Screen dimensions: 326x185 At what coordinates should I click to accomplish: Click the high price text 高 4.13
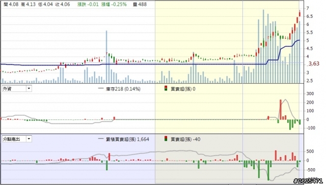pyautogui.click(x=29, y=4)
